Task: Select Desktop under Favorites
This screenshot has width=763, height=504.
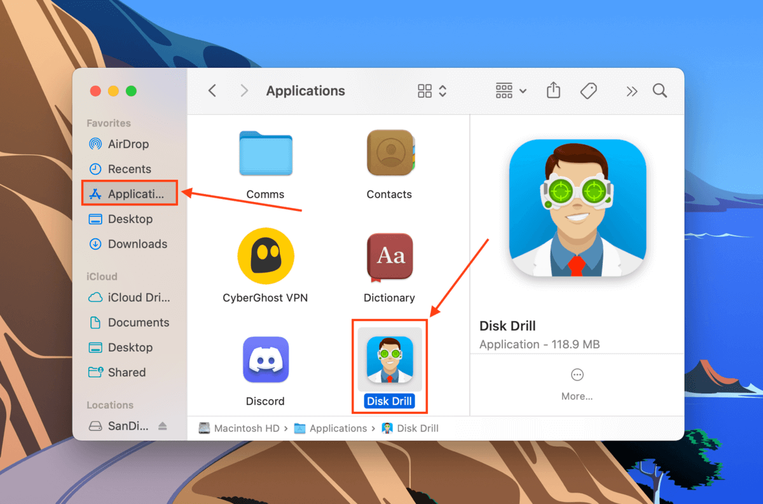Action: 130,219
